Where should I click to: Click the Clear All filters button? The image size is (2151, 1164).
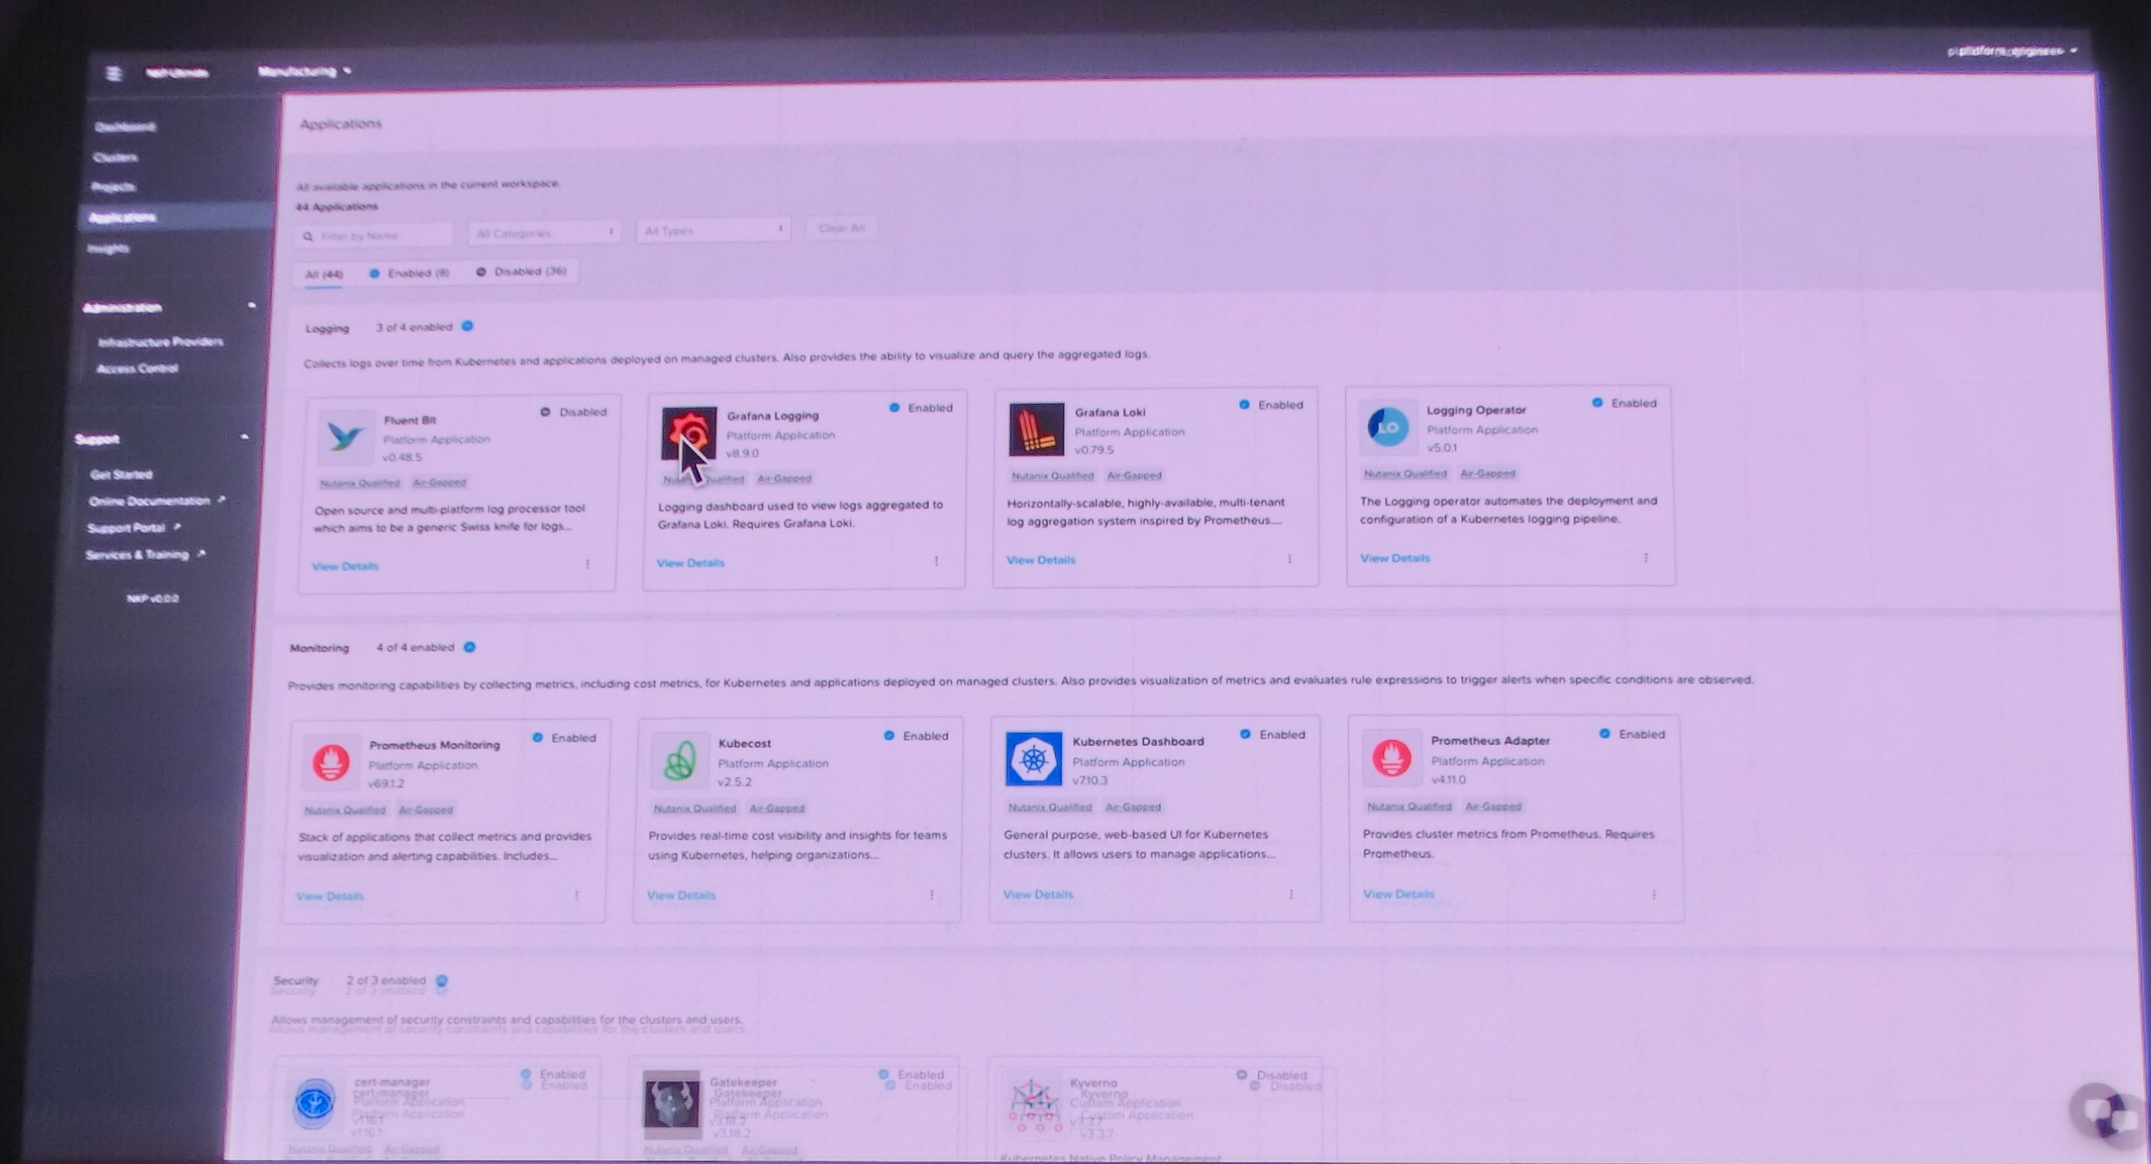pyautogui.click(x=842, y=228)
